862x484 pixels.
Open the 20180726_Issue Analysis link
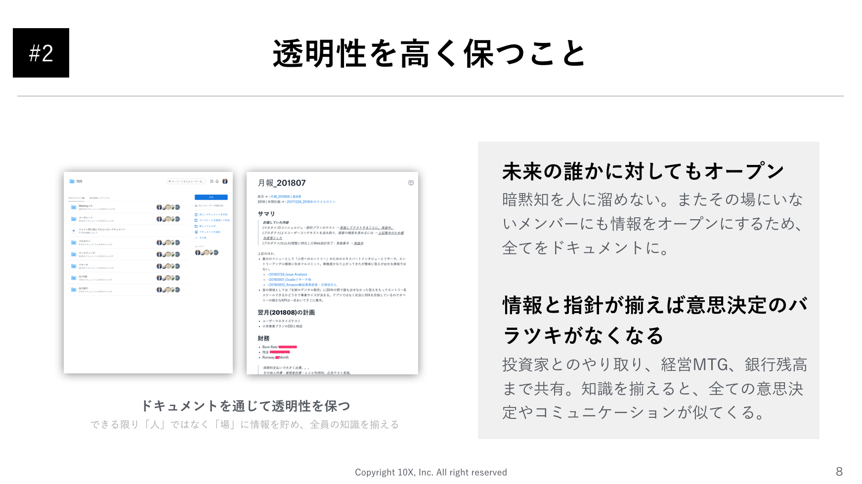(x=288, y=274)
